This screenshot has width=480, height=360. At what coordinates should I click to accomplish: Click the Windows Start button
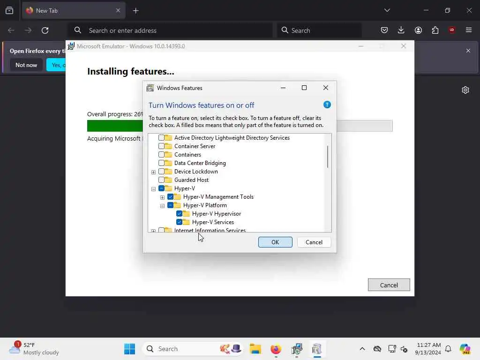(129, 349)
